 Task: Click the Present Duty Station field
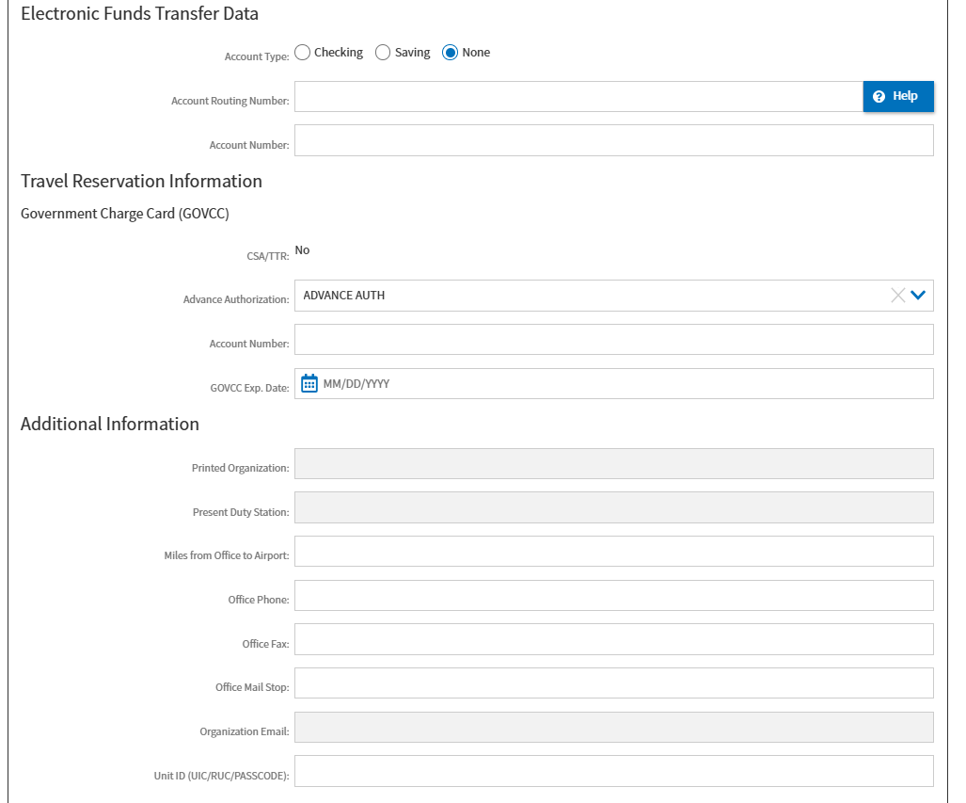click(613, 507)
